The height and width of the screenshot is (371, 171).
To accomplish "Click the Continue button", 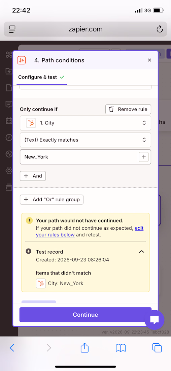I will [85, 315].
